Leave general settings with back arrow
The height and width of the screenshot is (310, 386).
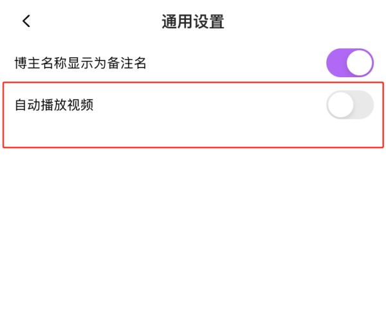pos(26,21)
